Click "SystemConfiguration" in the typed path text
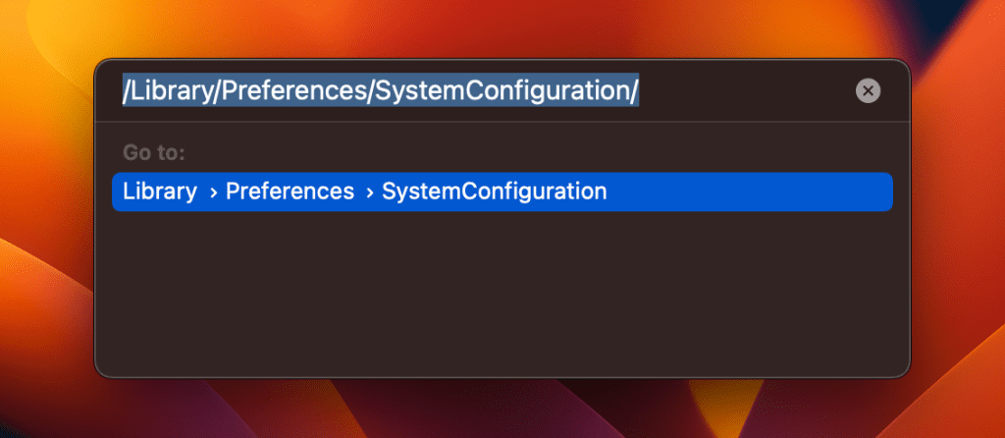This screenshot has height=438, width=1005. pos(502,91)
